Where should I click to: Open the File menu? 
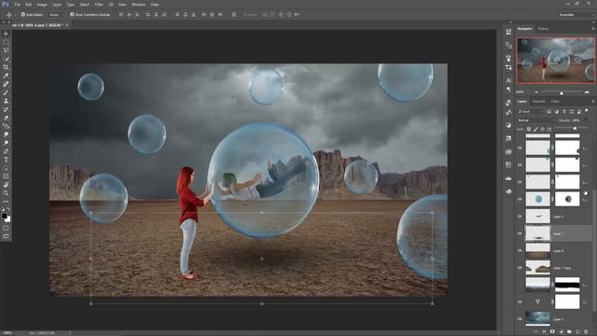pyautogui.click(x=18, y=4)
